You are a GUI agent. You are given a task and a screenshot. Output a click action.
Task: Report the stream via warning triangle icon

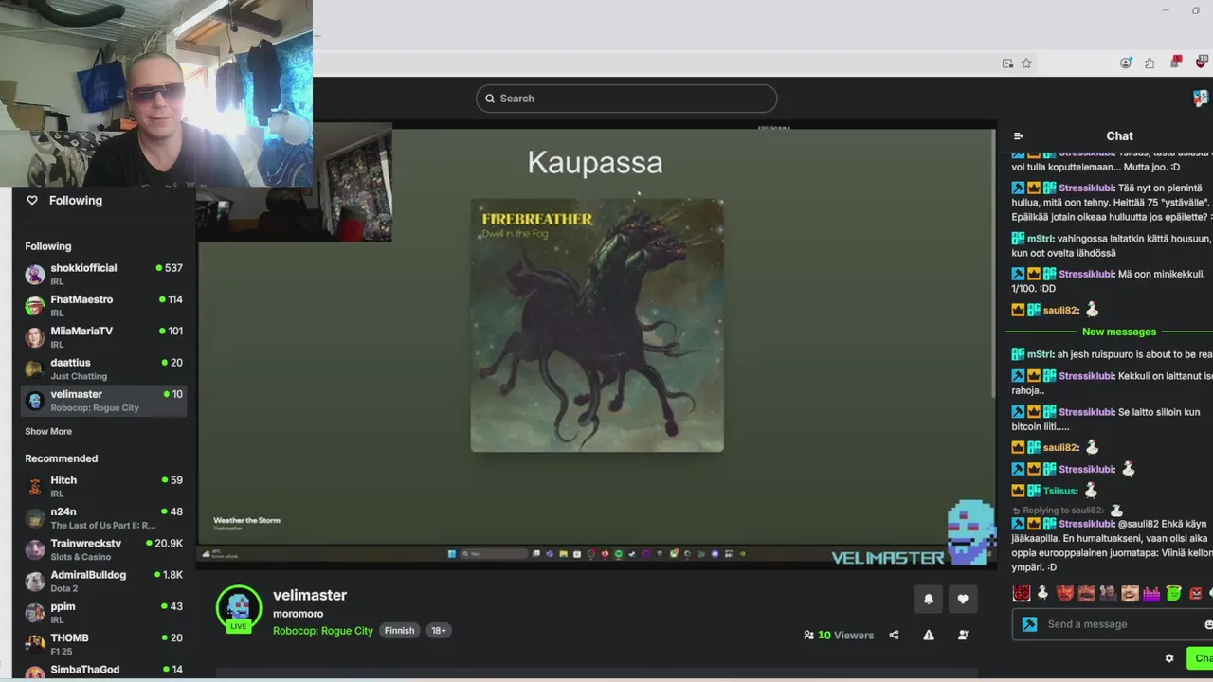[x=929, y=635]
